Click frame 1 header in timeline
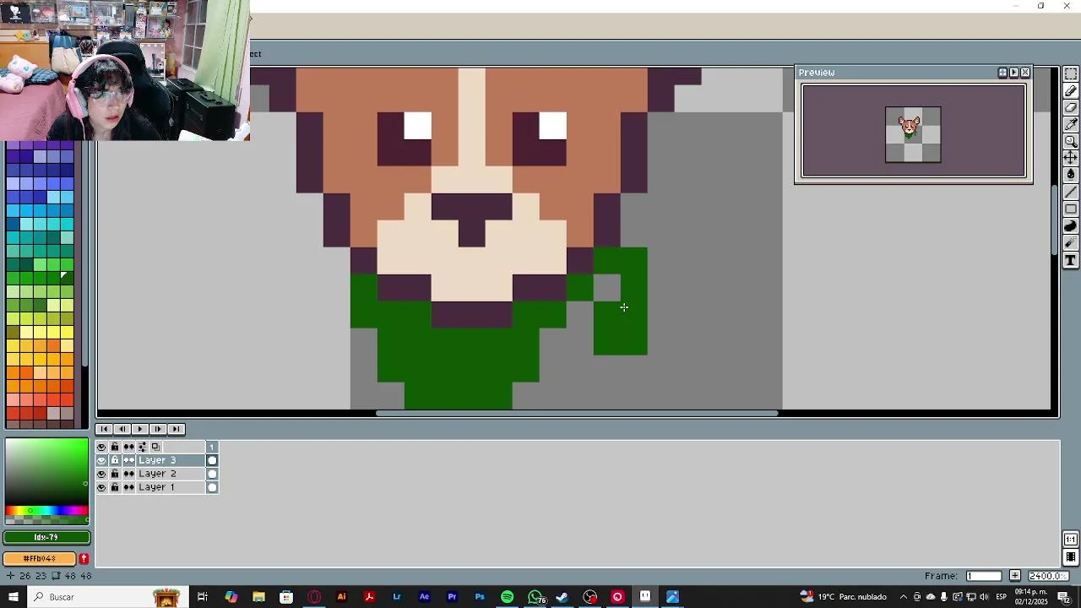The image size is (1081, 608). pyautogui.click(x=212, y=447)
